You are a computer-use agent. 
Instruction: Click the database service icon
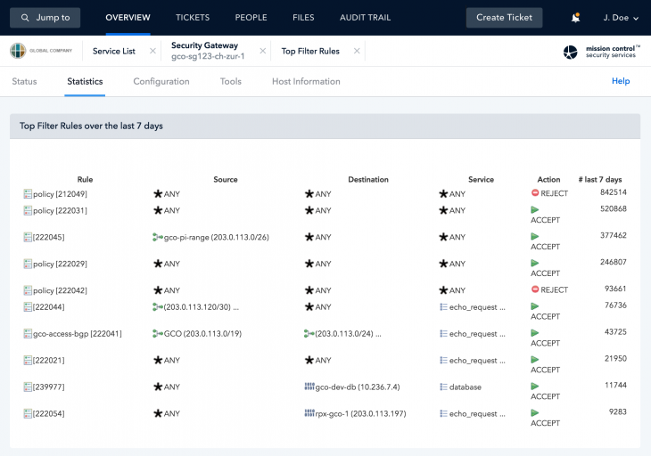tap(443, 387)
